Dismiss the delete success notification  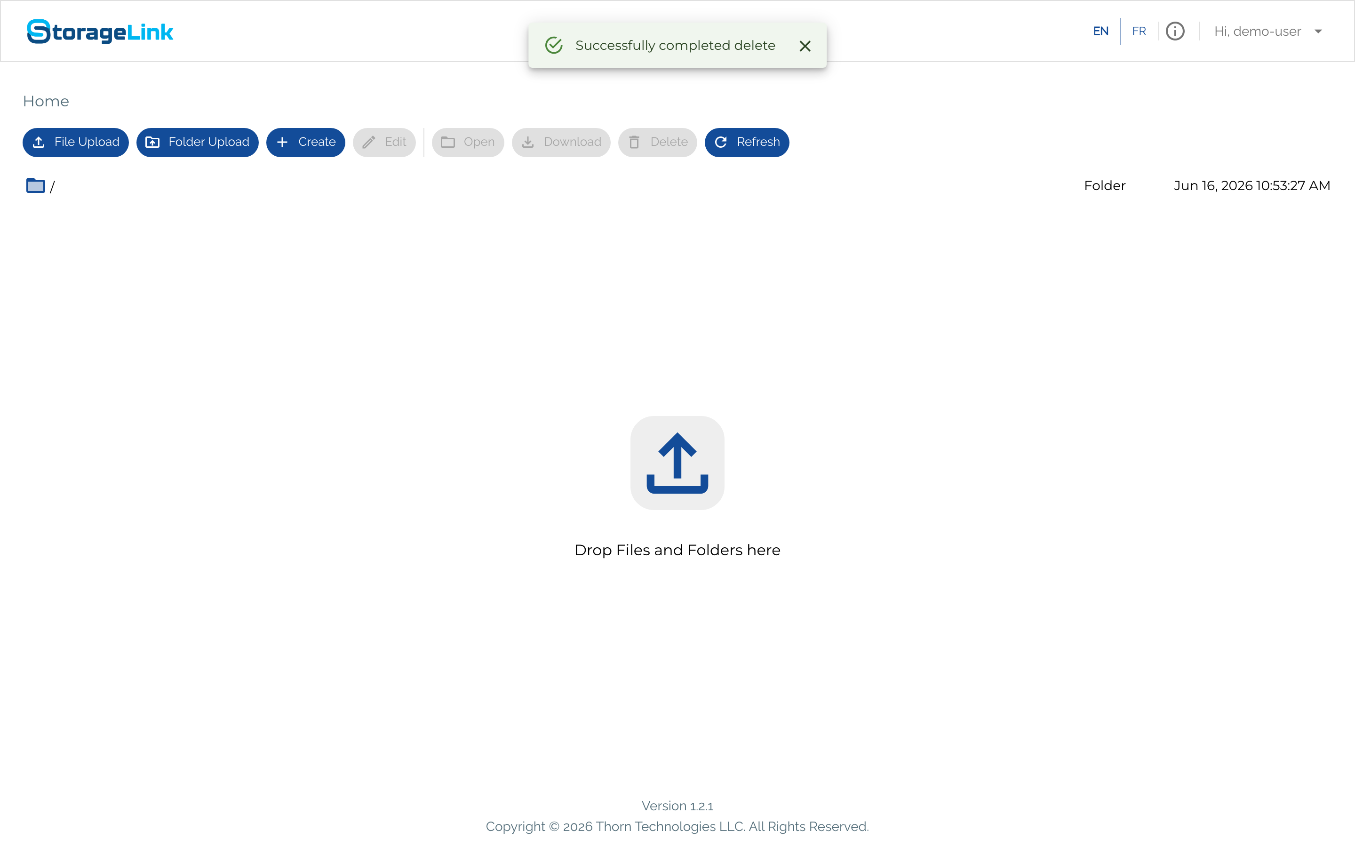click(805, 46)
